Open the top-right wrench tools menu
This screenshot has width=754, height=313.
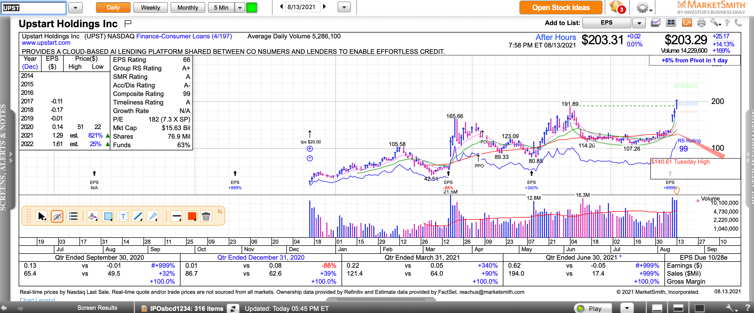pyautogui.click(x=715, y=23)
